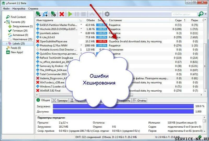The width and height of the screenshot is (209, 141).
Task: Click error icon of Vedenie_Dogovorov row
Action: tap(38, 78)
